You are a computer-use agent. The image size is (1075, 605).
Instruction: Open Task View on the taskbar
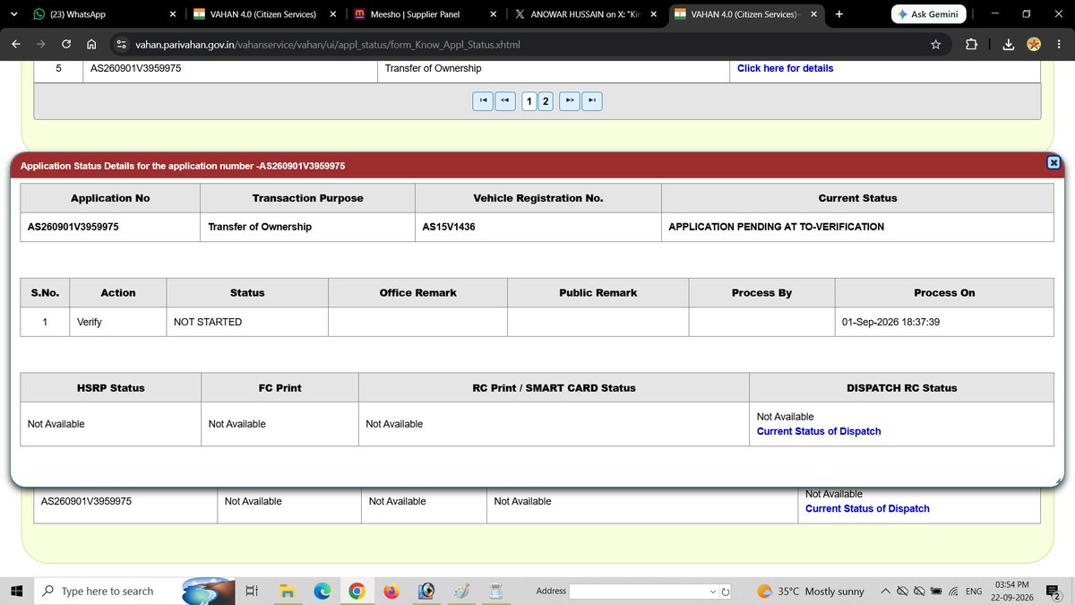coord(252,591)
